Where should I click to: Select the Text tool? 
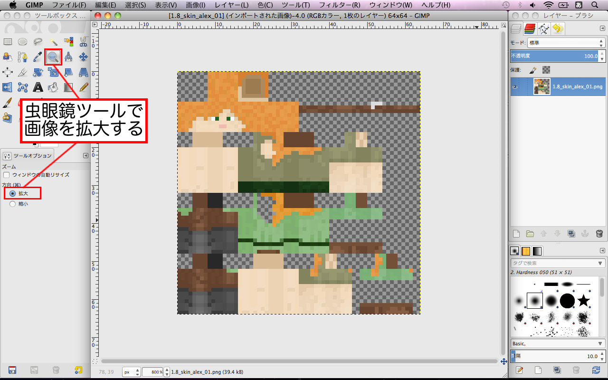tap(38, 87)
